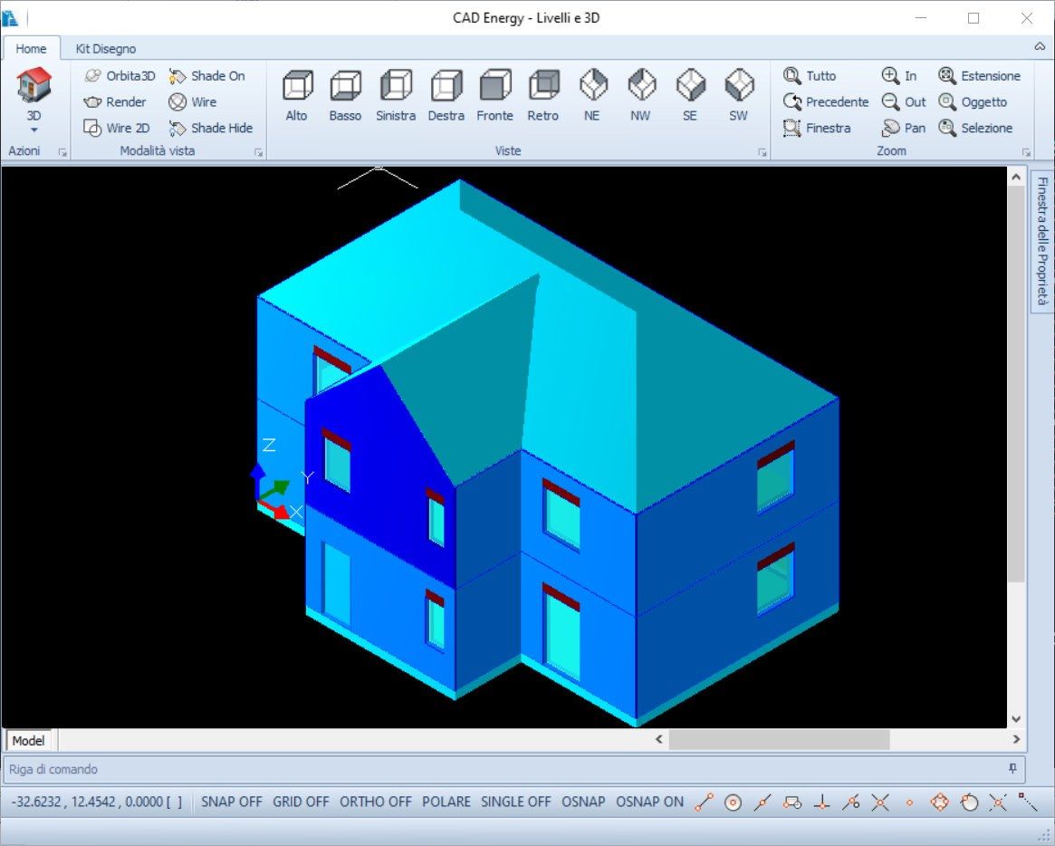
Task: Open the 3D button dropdown arrow
Action: [x=34, y=130]
